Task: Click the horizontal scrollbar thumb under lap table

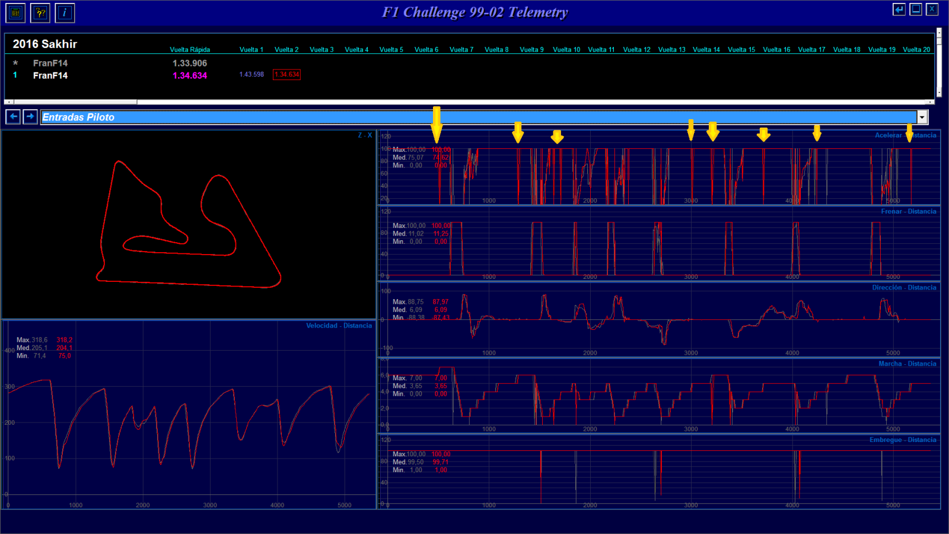Action: pos(74,102)
